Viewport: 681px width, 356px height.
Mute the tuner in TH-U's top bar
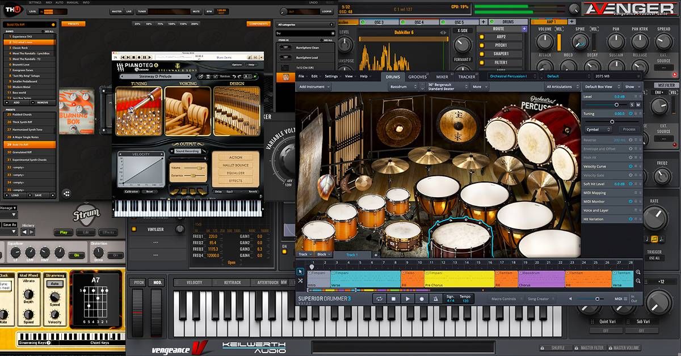point(196,11)
